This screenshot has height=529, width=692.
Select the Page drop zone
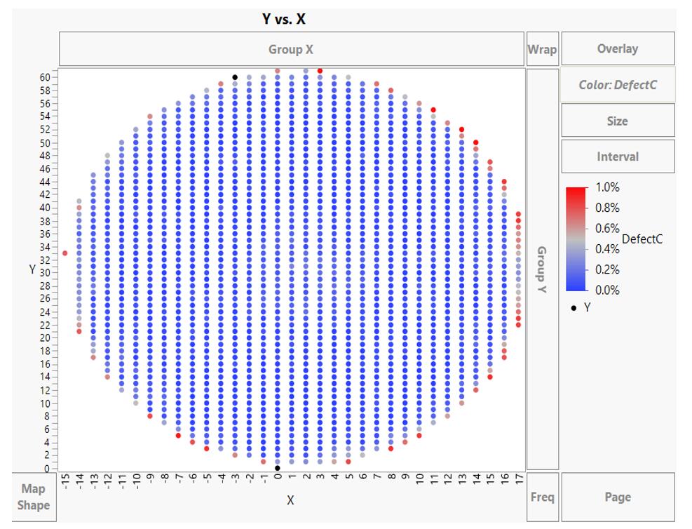(x=618, y=497)
